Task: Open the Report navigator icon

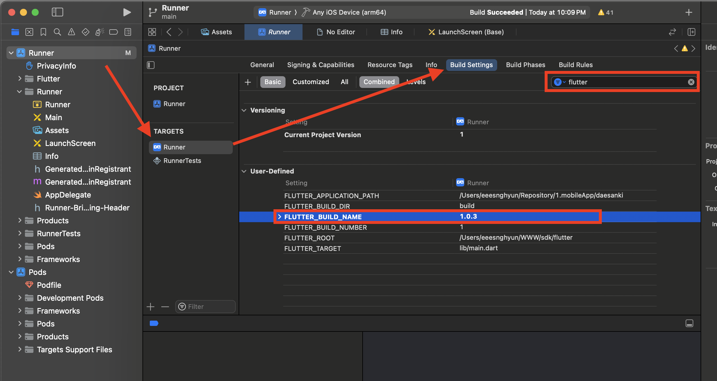Action: point(128,32)
